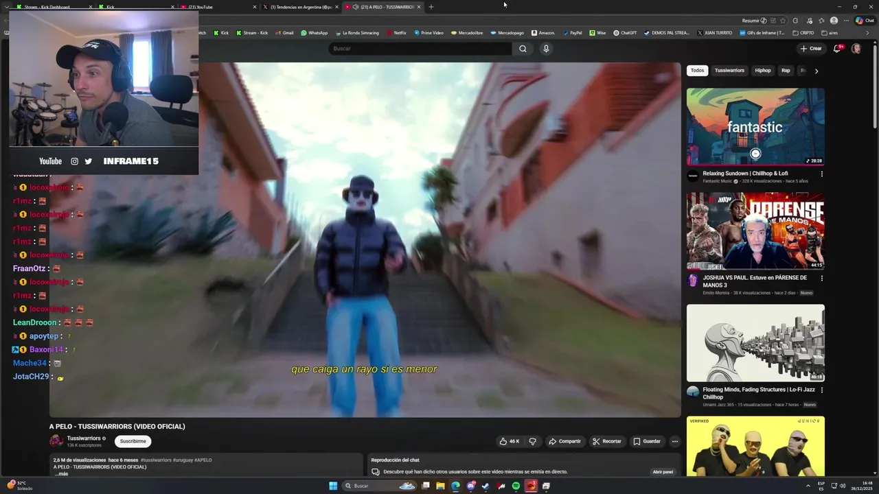
Task: Open the Gmail bookmark
Action: pyautogui.click(x=284, y=33)
